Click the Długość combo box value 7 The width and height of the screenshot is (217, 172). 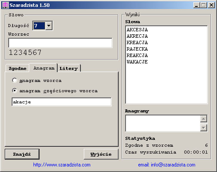click(39, 26)
